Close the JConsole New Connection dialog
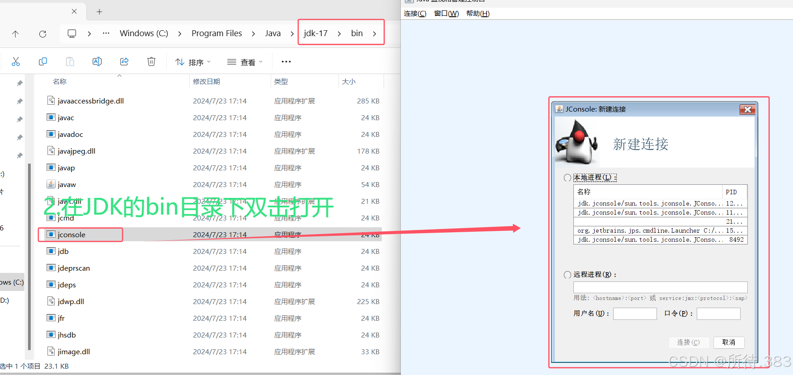The width and height of the screenshot is (793, 375). [747, 109]
